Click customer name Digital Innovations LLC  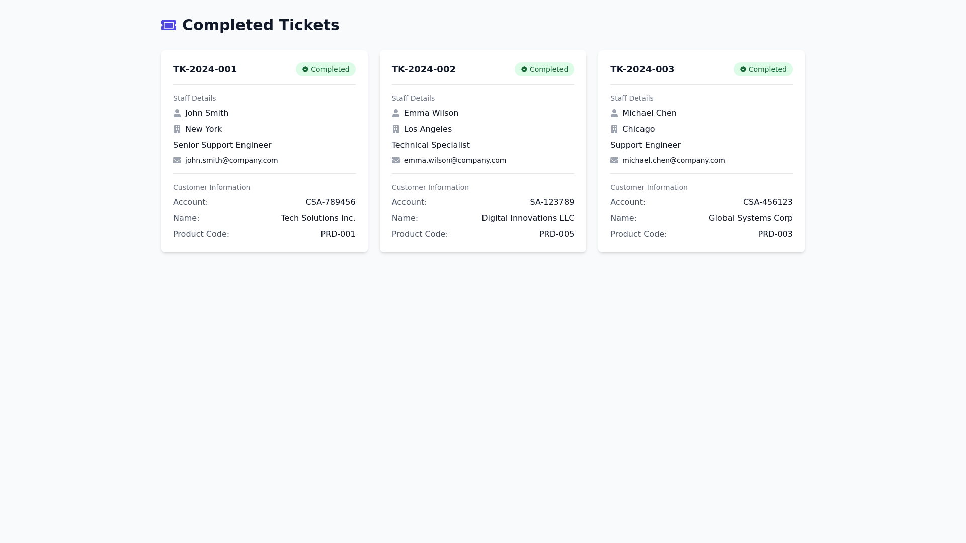pos(528,218)
